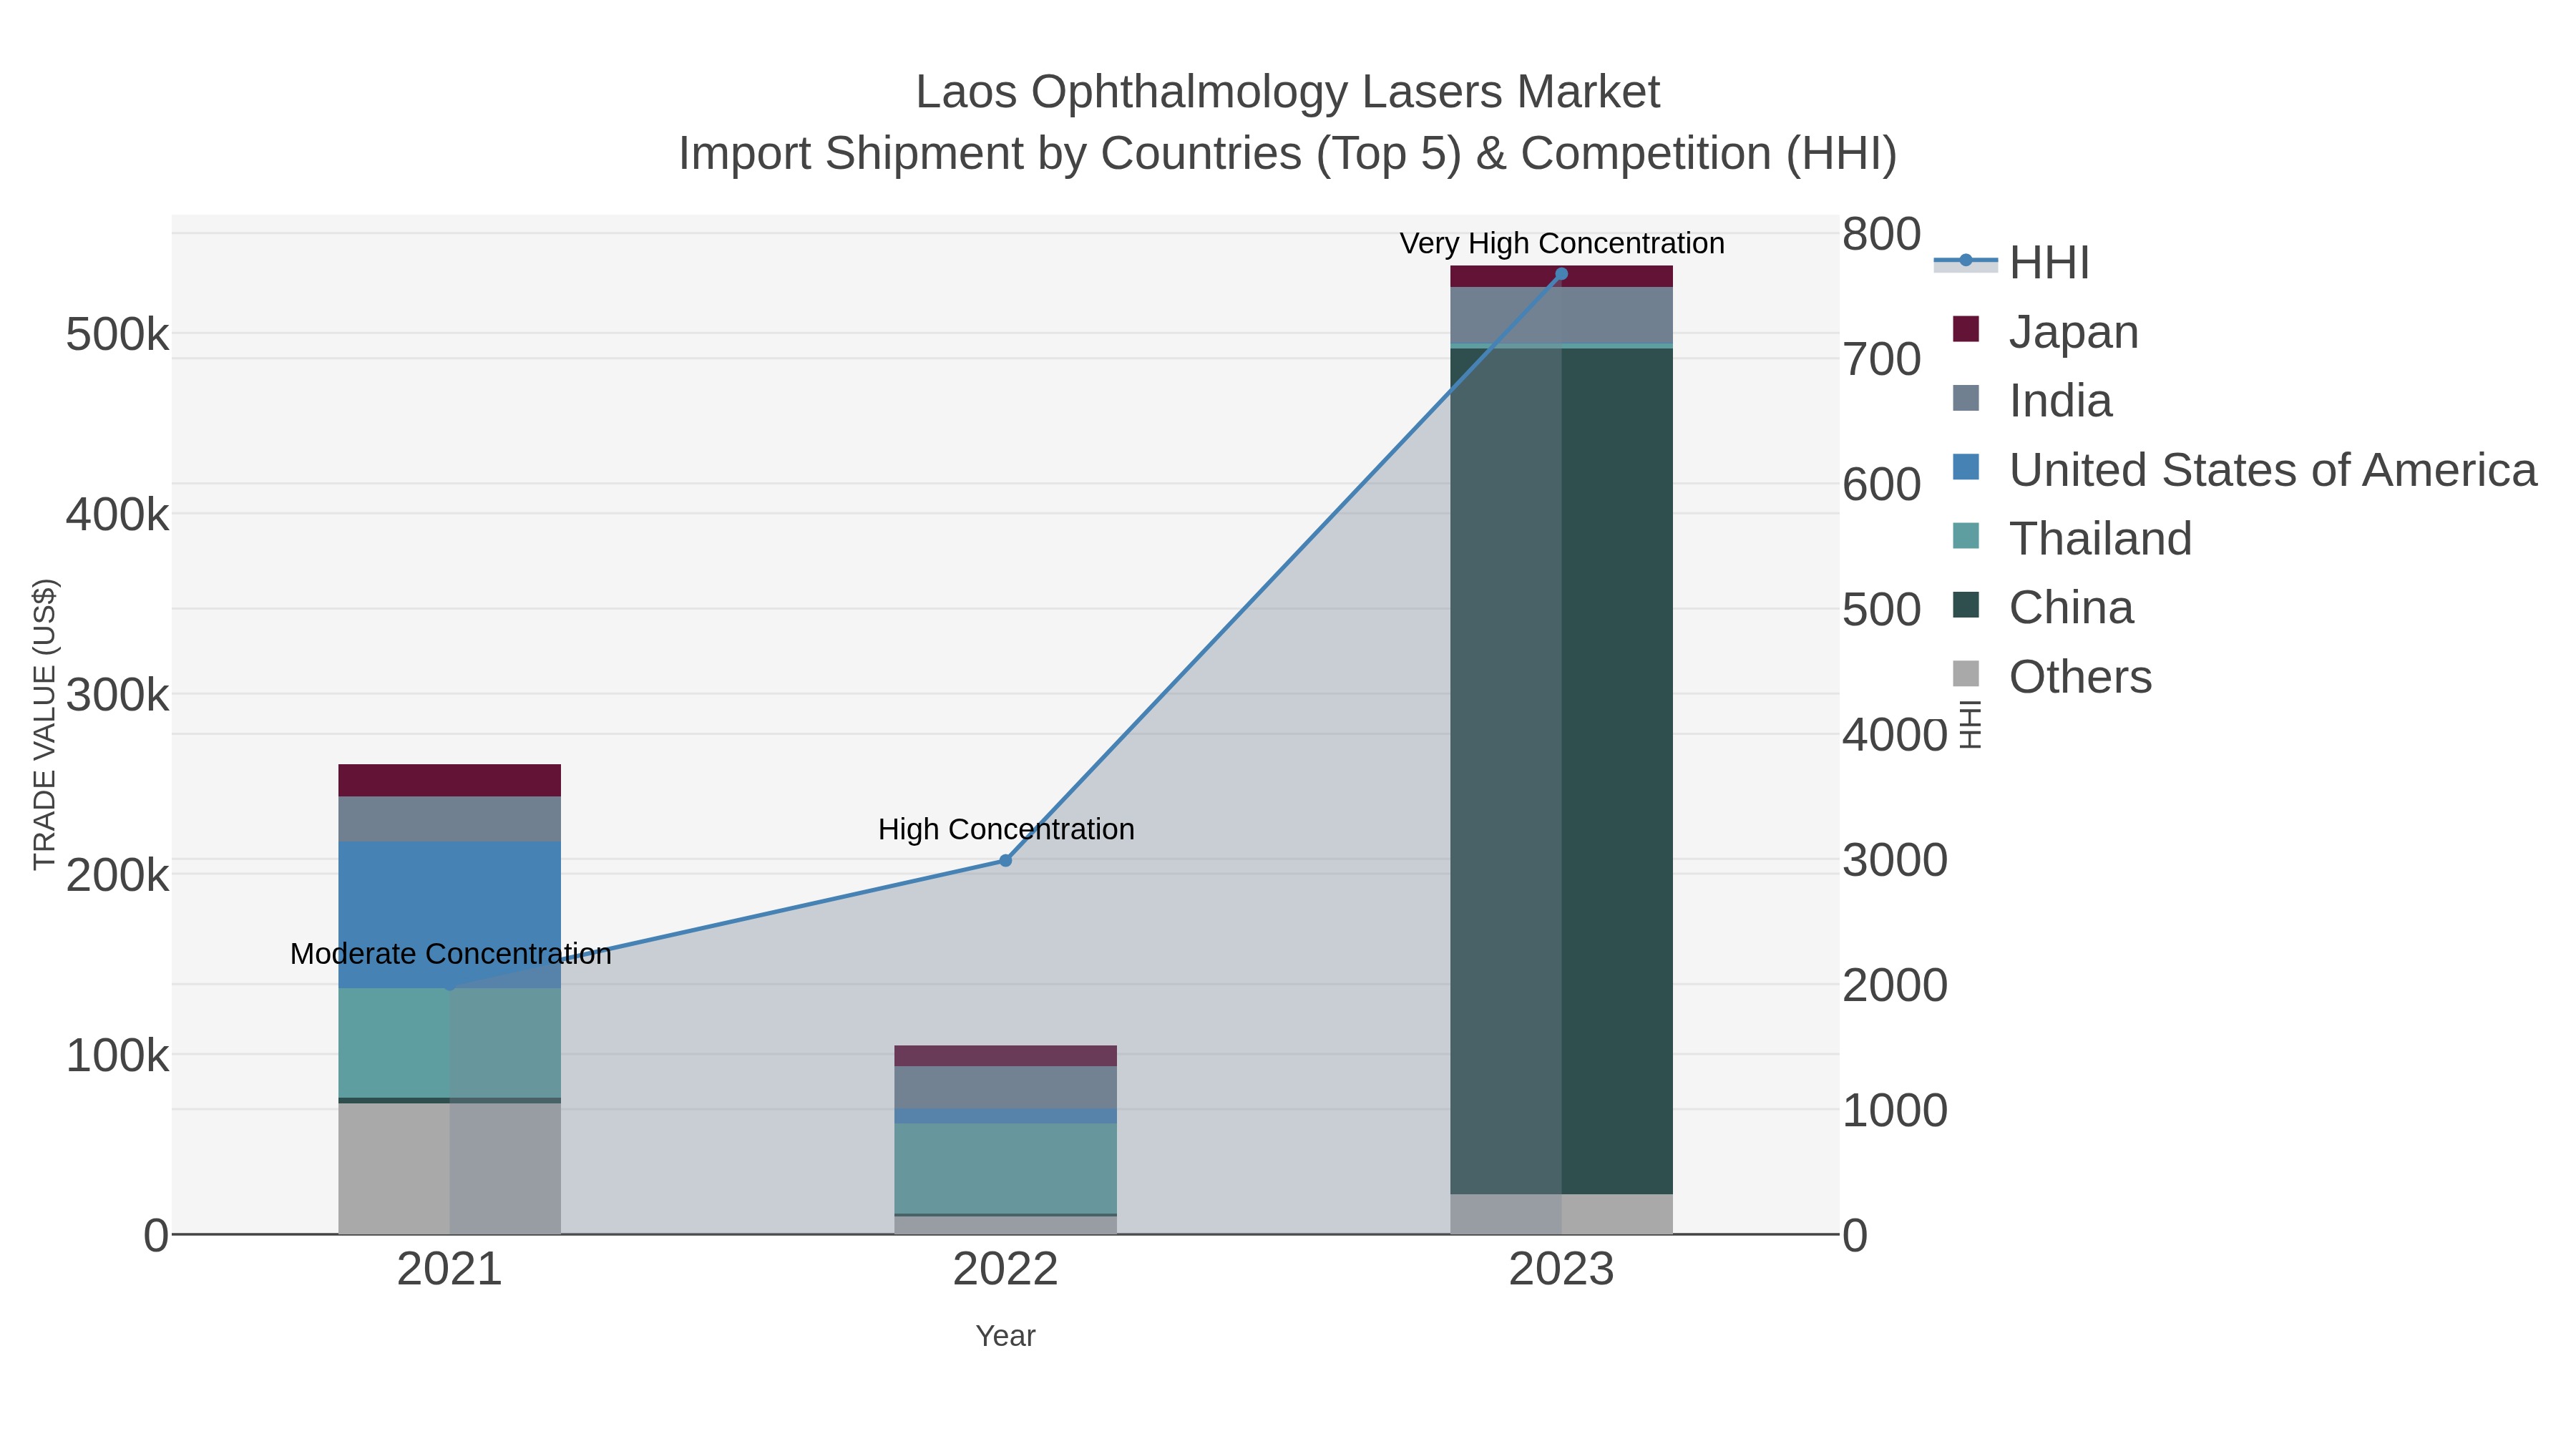Click the Japan maroon legend swatch

pyautogui.click(x=1966, y=329)
